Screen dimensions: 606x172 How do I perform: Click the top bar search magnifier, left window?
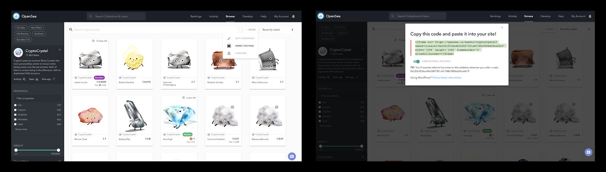91,16
